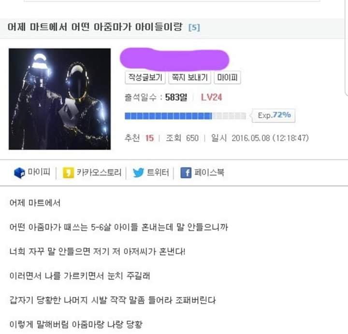Screen dimensions: 348x334
Task: Open the 마이피 button under the username
Action: click(x=227, y=78)
